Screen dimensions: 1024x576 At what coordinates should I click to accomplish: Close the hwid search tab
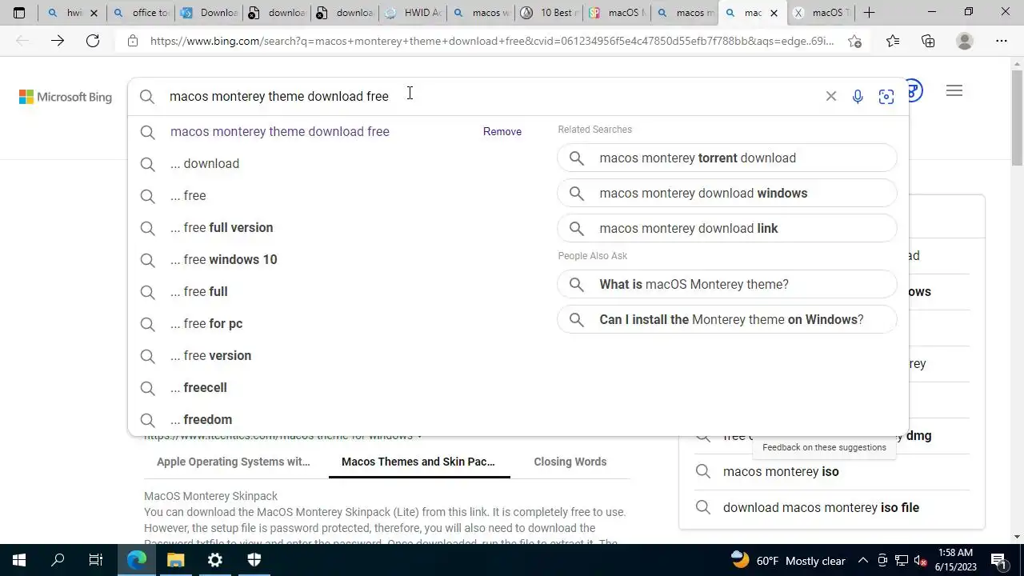[94, 13]
